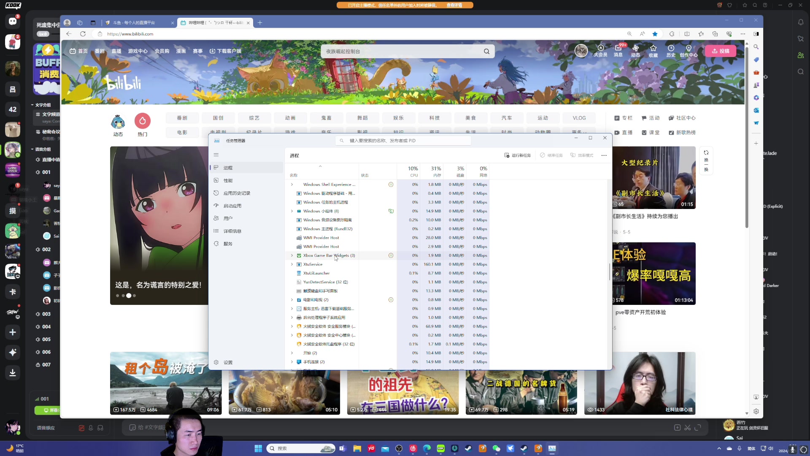The height and width of the screenshot is (456, 810).
Task: Go back in the browser
Action: click(69, 34)
